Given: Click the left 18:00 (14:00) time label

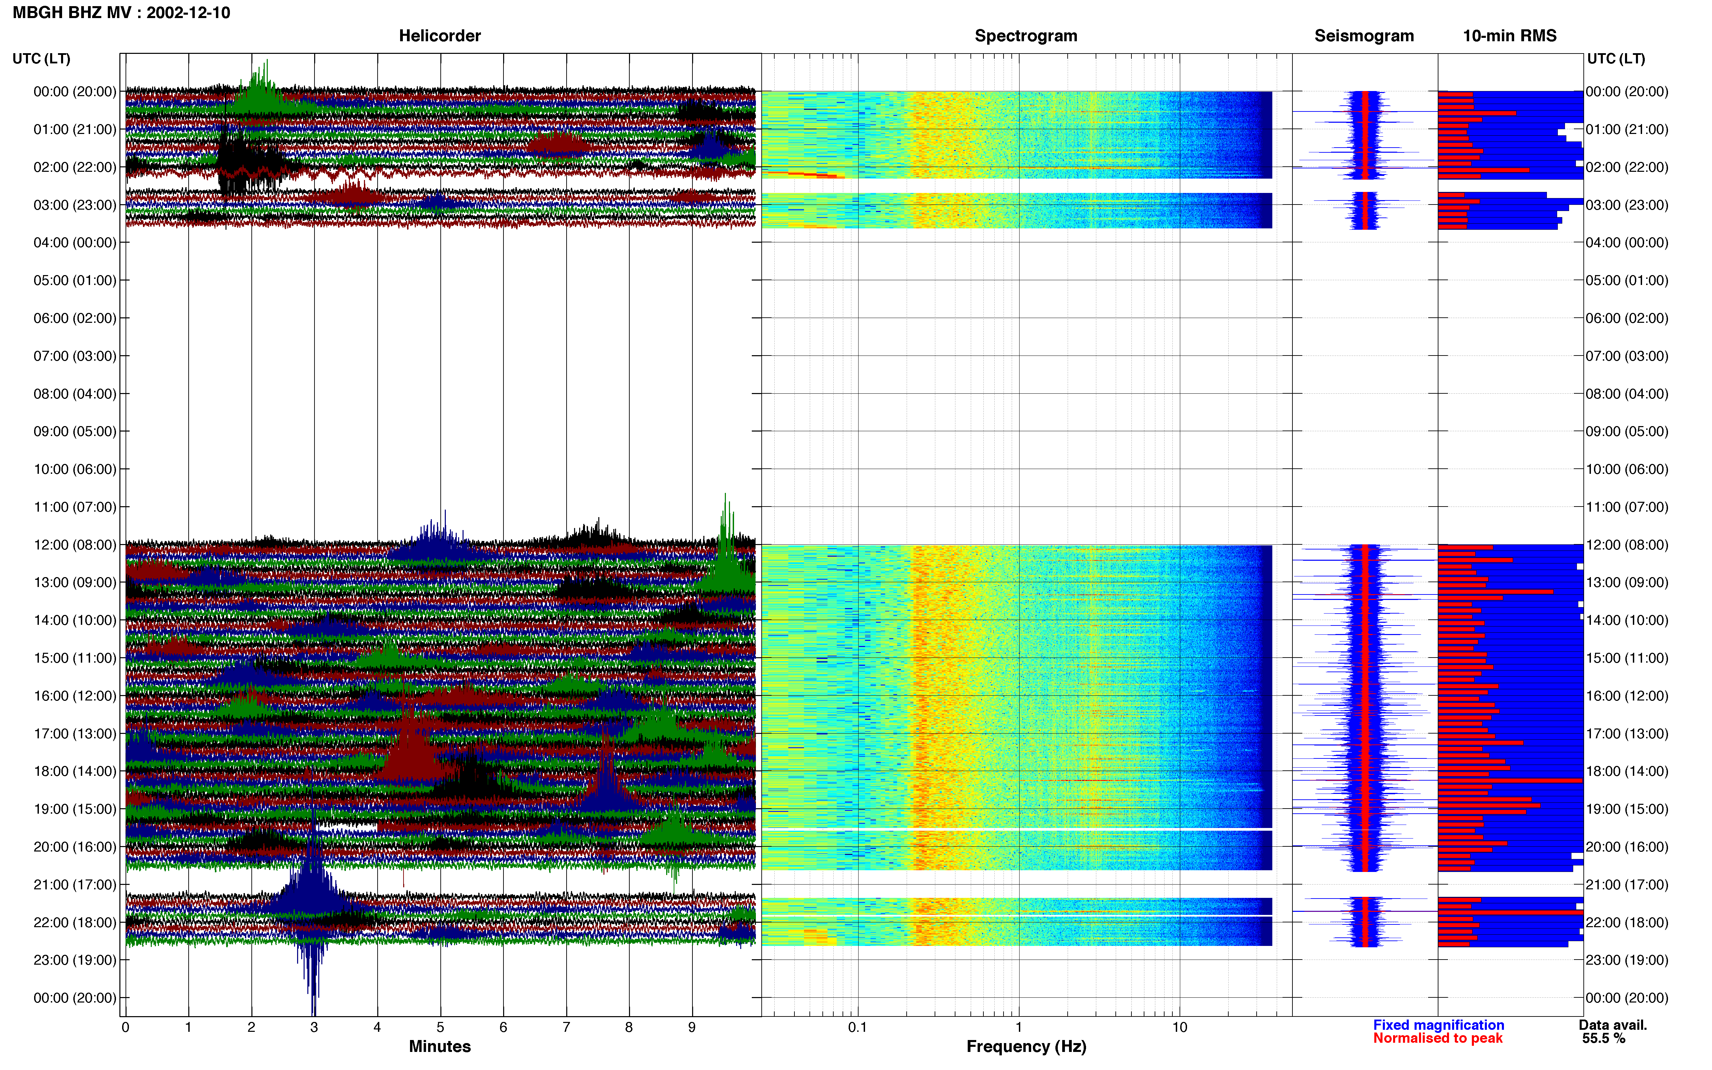Looking at the screenshot, I should (74, 771).
